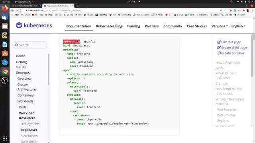Jump to Example section link
This screenshot has height=143, width=255.
pos(222,83)
